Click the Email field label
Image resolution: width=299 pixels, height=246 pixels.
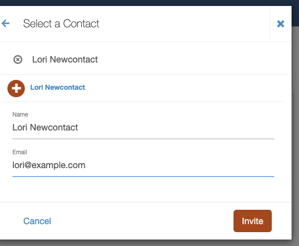pyautogui.click(x=20, y=152)
